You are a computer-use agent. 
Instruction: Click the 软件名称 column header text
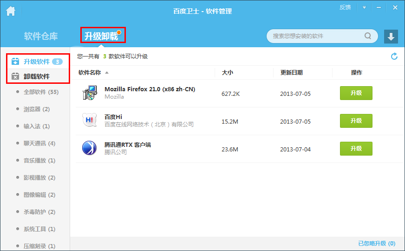click(x=90, y=73)
